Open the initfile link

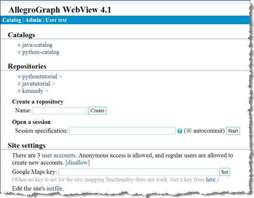54,188
